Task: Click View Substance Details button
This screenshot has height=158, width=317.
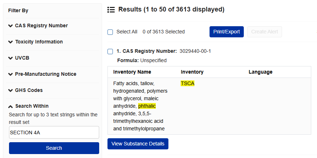Action: coord(138,144)
